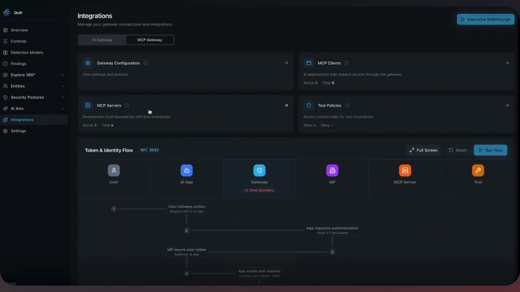Open the Overview page icon
This screenshot has height=292, width=520.
pyautogui.click(x=5, y=30)
